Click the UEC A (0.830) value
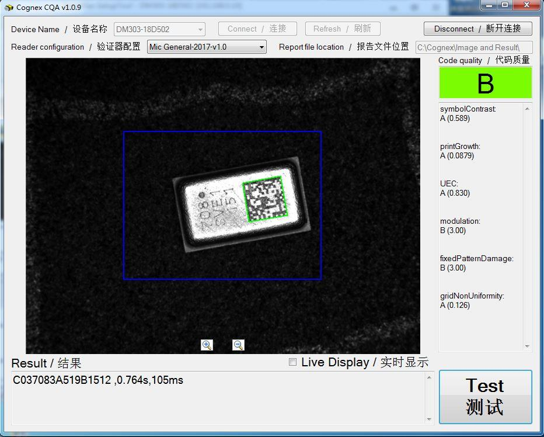 (x=455, y=193)
